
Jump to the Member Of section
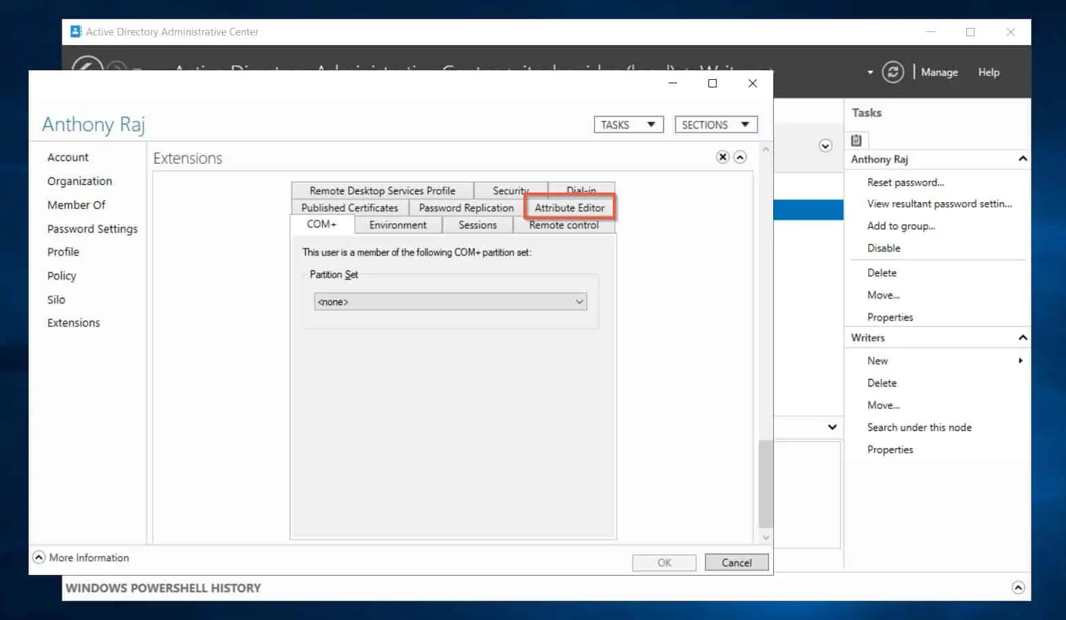(x=76, y=205)
